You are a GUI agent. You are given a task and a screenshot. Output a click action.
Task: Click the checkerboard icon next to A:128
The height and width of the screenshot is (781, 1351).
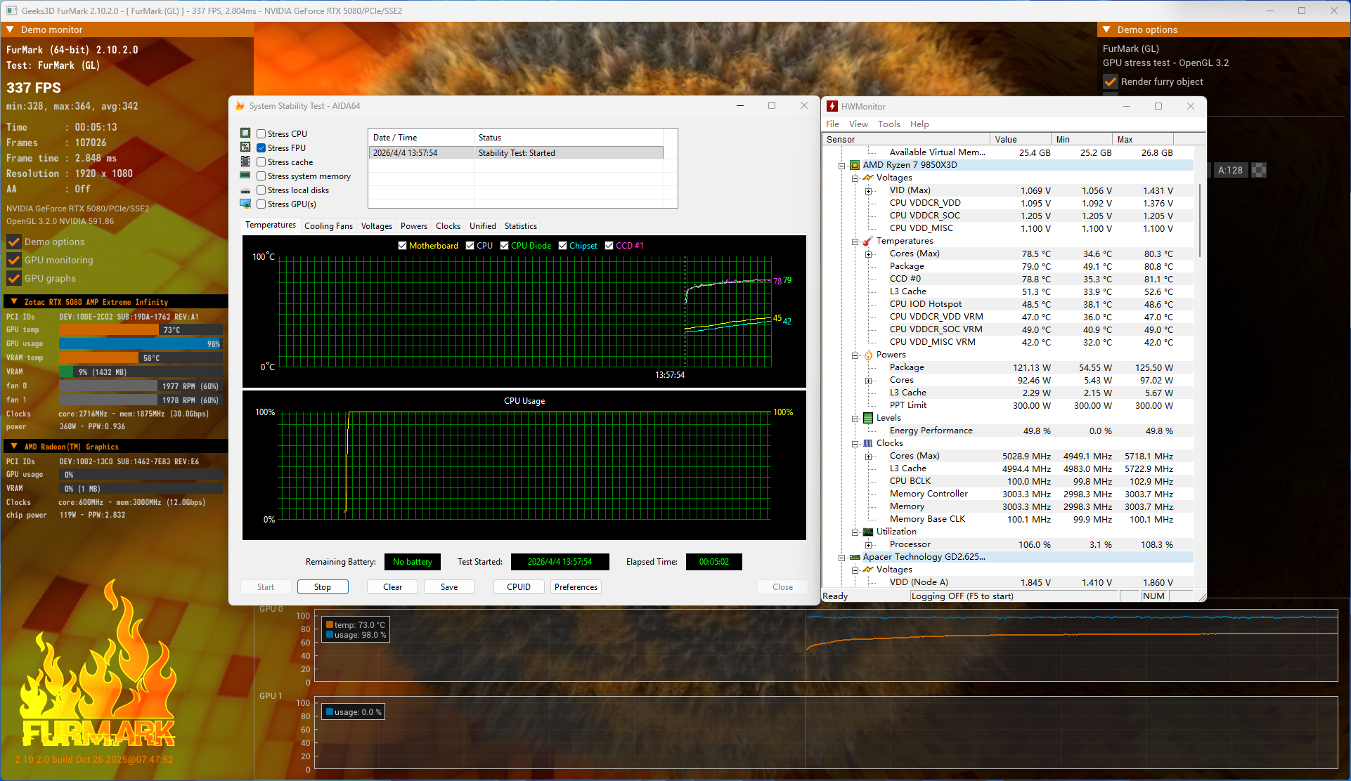click(1259, 170)
